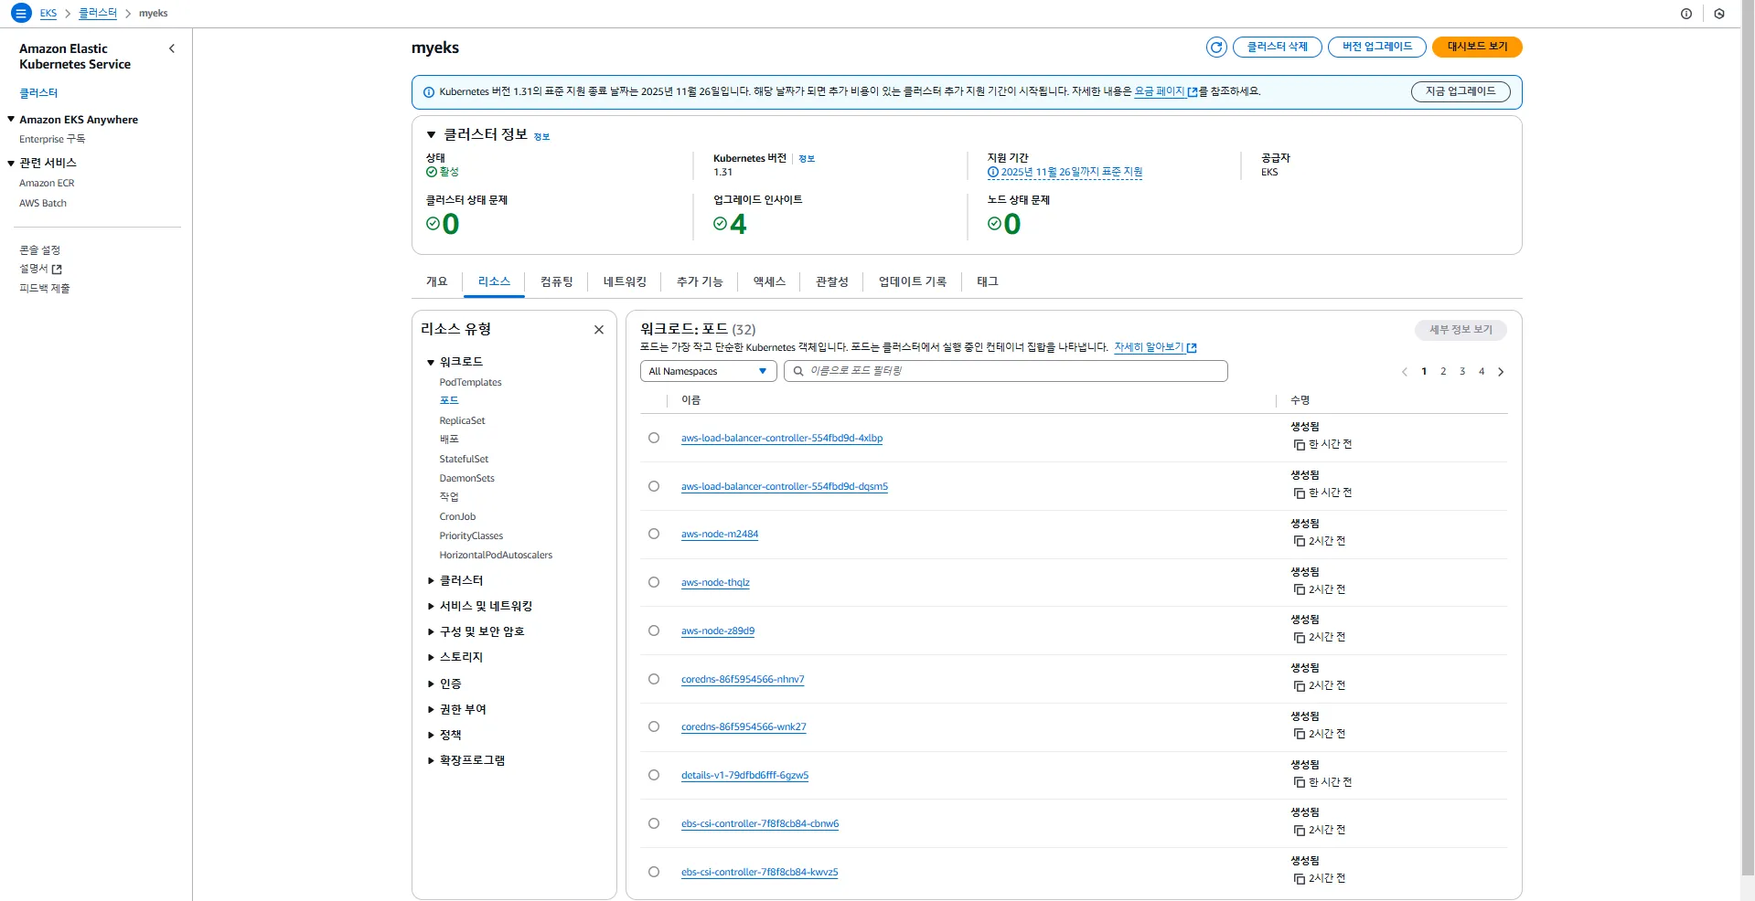Open the AWS navigation hamburger menu
This screenshot has width=1755, height=901.
21,14
